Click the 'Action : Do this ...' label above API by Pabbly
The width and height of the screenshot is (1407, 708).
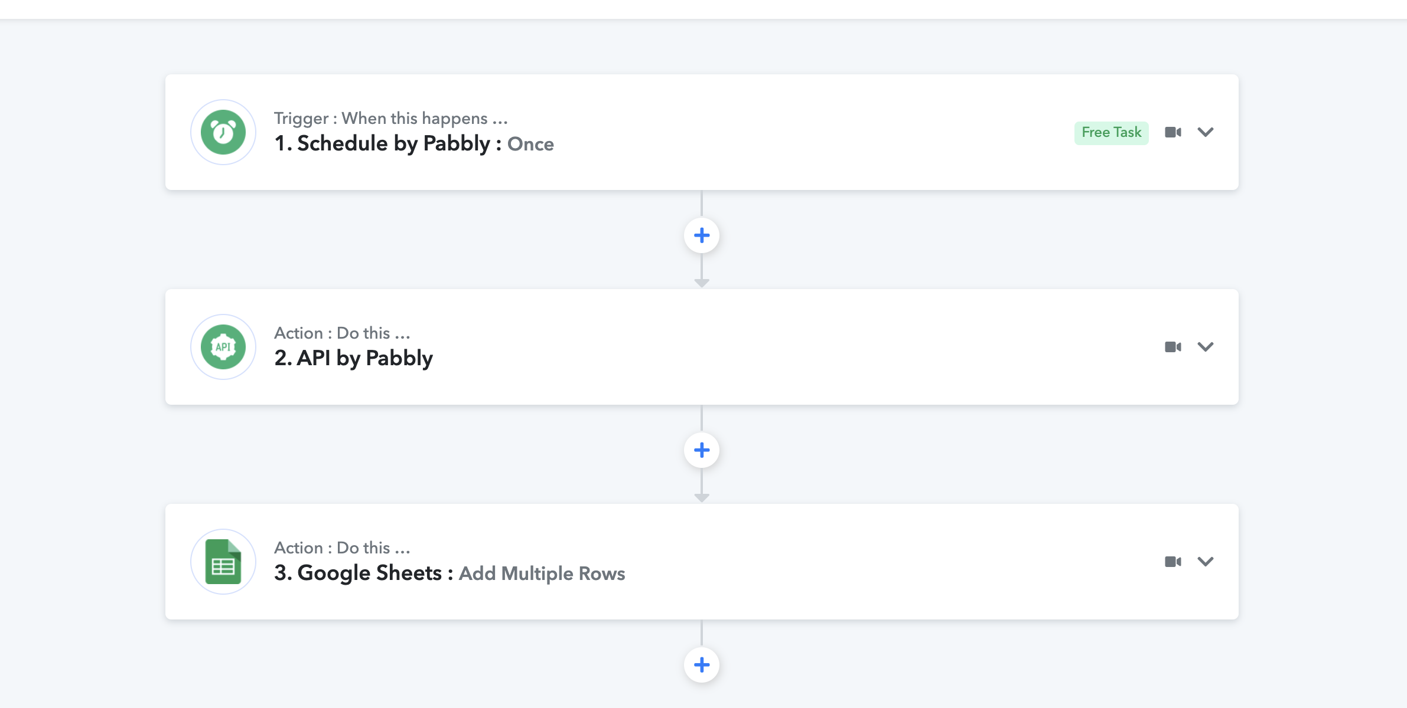point(342,333)
